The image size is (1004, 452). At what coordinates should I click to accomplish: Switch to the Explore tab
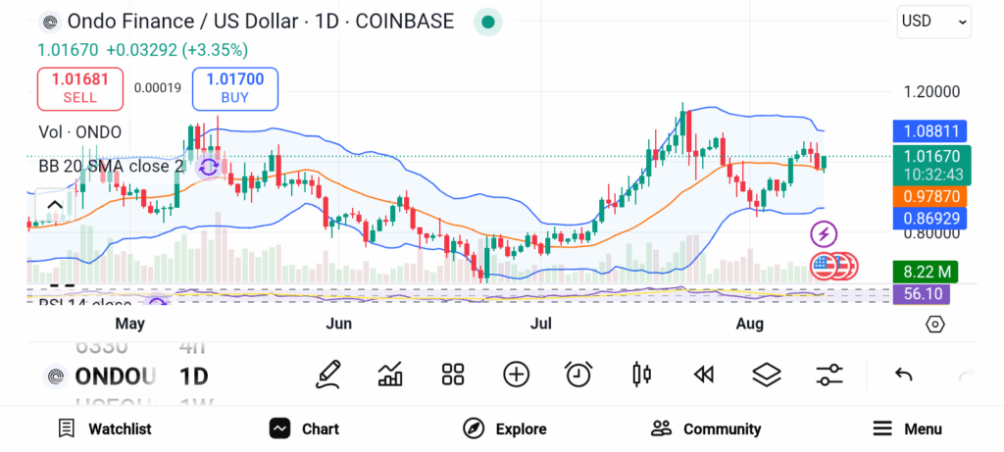point(505,428)
